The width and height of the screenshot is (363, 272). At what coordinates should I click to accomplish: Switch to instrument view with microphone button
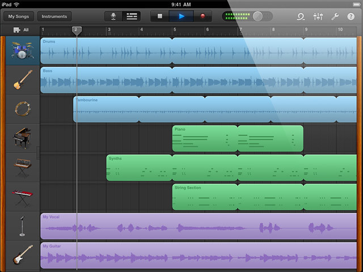tap(114, 16)
